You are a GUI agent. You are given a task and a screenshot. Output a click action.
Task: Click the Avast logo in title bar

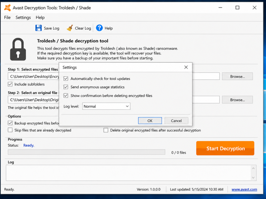[x=7, y=8]
